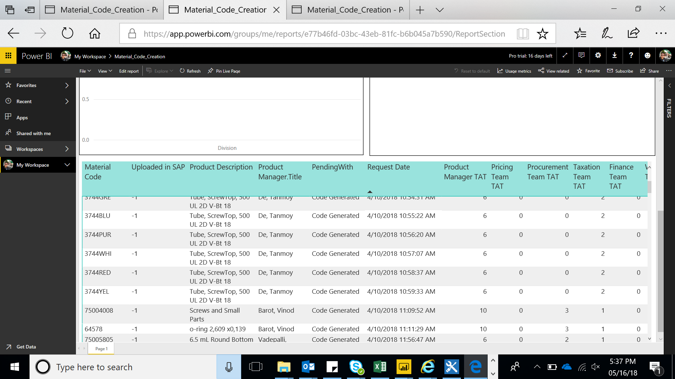
Task: Click View related
Action: tap(554, 71)
